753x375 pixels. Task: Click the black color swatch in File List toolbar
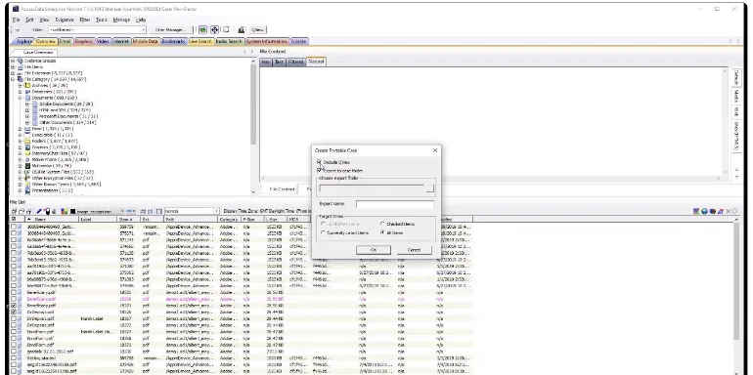tap(72, 212)
